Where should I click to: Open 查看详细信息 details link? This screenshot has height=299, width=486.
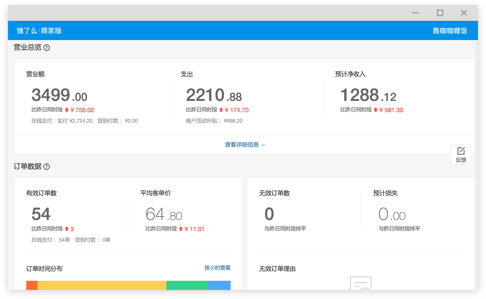click(x=241, y=144)
